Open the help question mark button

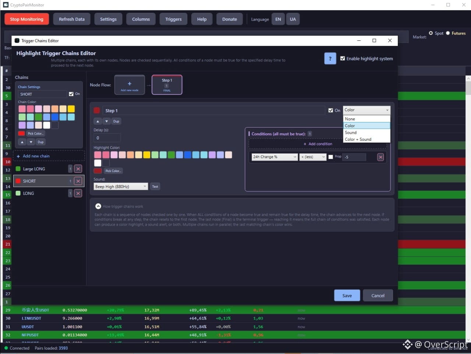(x=330, y=58)
